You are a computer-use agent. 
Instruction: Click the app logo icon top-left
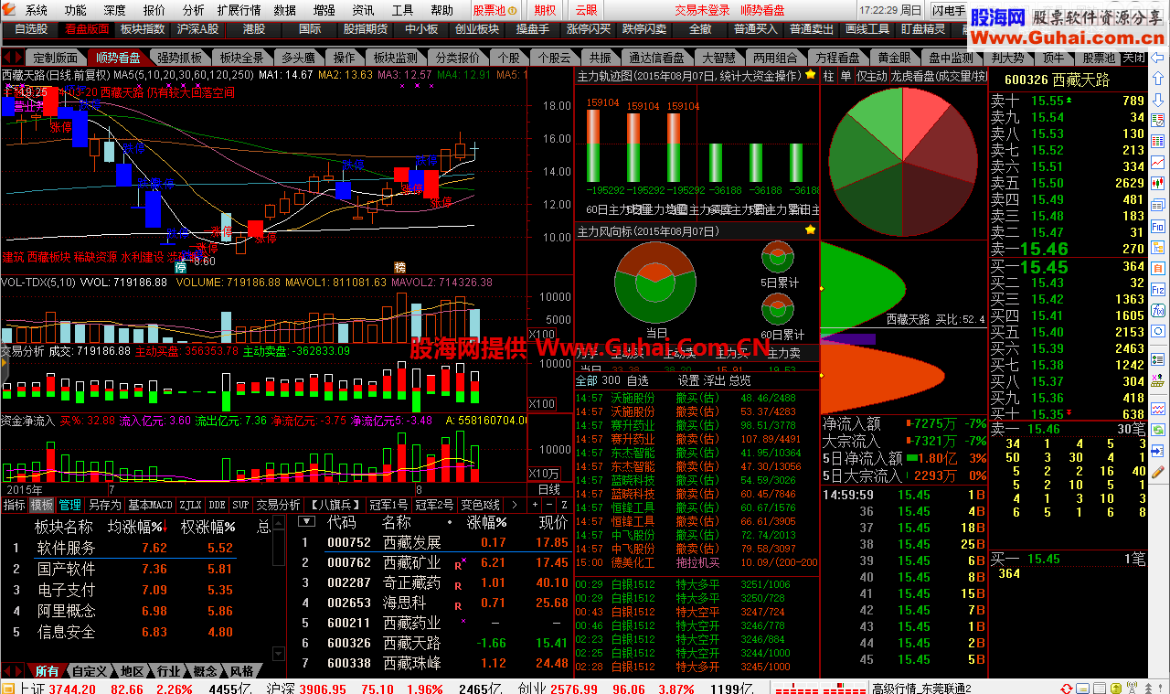click(x=9, y=10)
